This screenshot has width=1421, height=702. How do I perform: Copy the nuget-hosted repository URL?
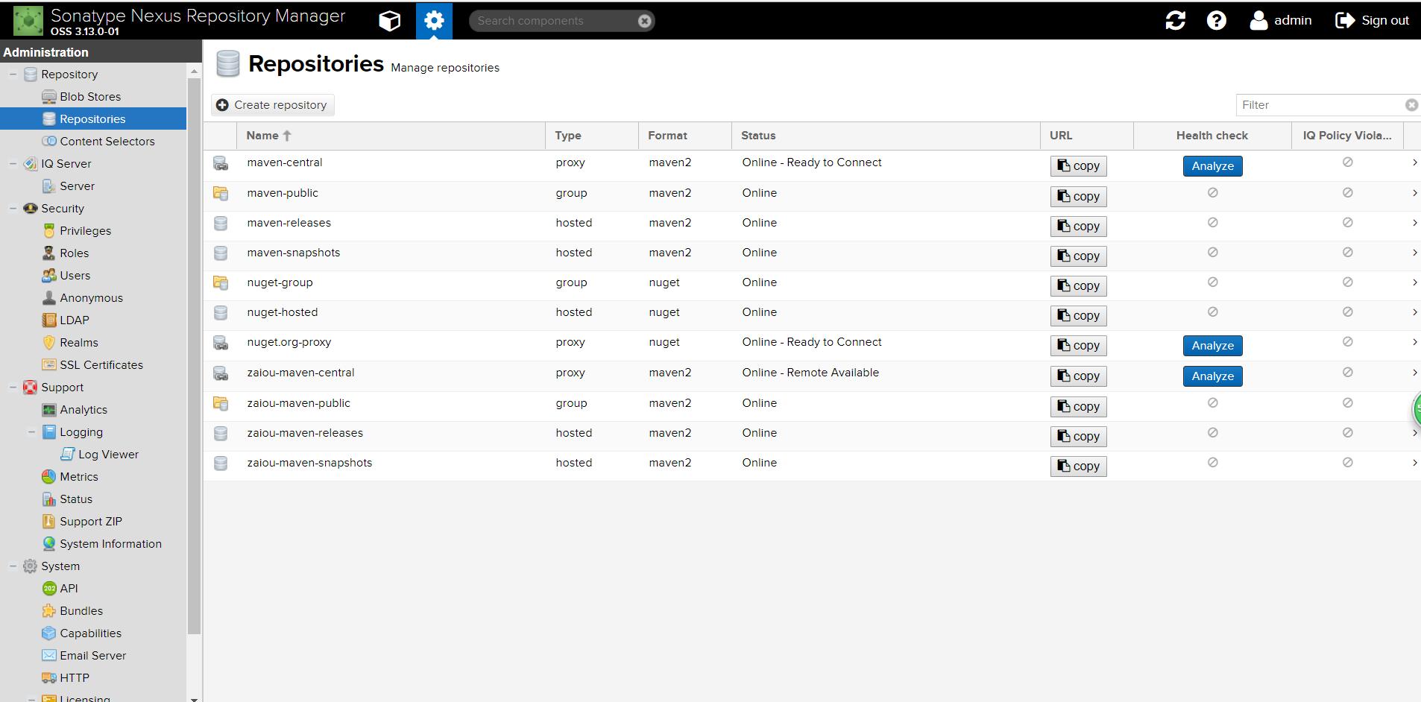pos(1078,315)
